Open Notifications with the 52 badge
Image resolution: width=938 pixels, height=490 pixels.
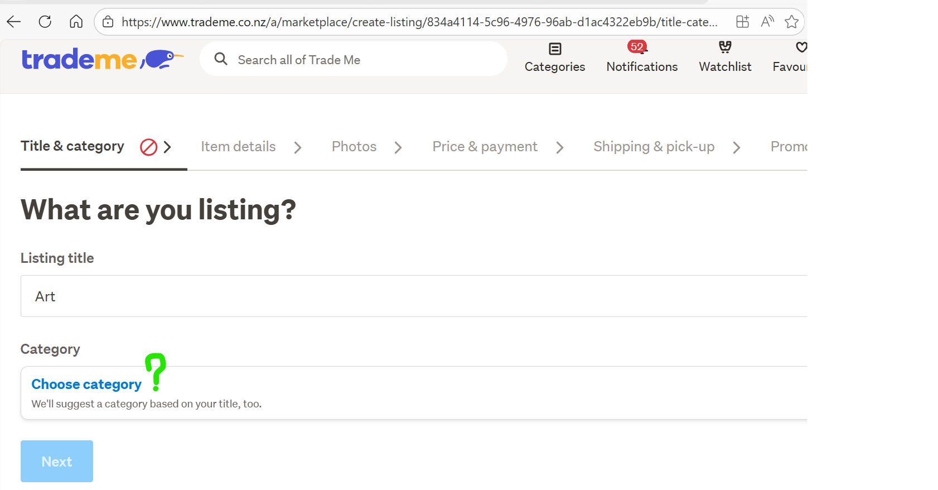point(641,57)
